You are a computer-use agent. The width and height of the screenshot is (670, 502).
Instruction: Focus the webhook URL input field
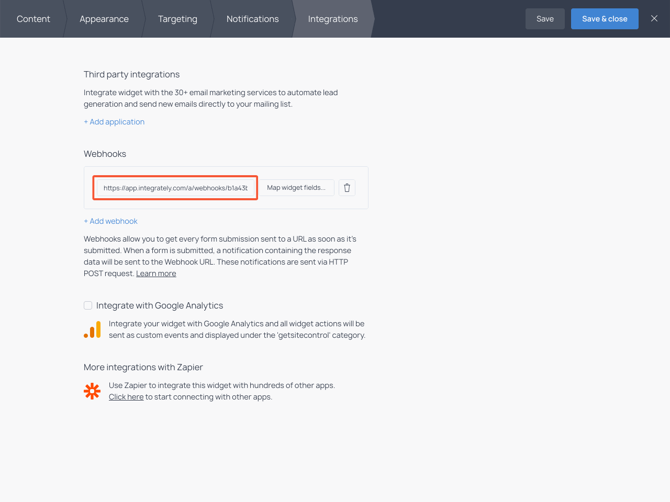point(175,188)
